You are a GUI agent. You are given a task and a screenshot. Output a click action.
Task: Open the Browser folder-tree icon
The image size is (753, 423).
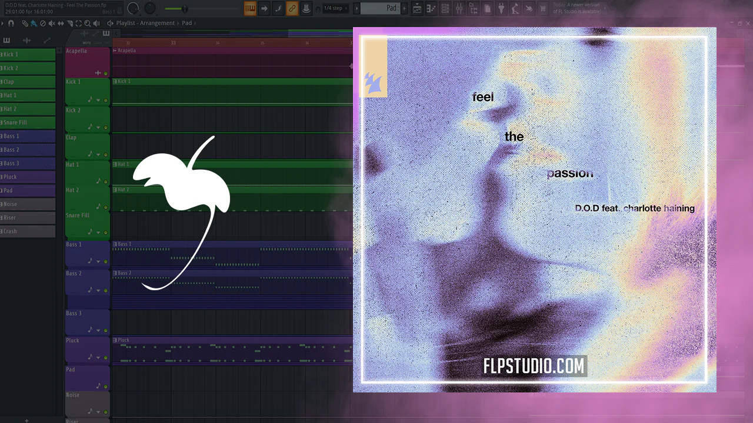[x=473, y=8]
